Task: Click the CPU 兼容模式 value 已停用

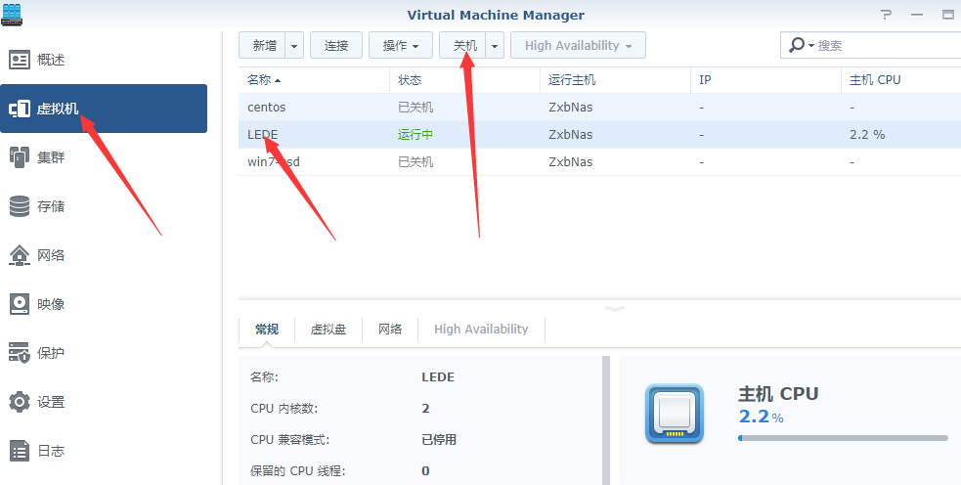Action: coord(439,440)
